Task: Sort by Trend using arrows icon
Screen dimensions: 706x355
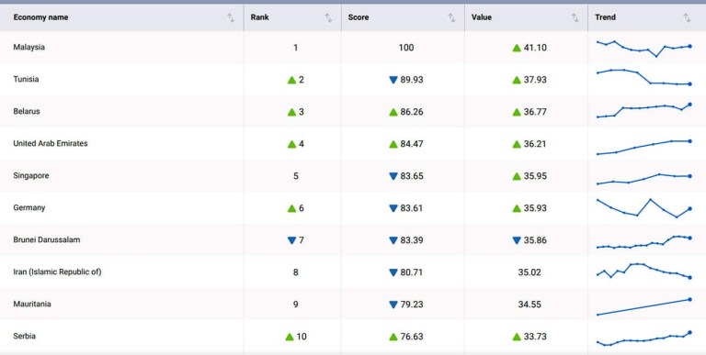Action: tap(687, 17)
